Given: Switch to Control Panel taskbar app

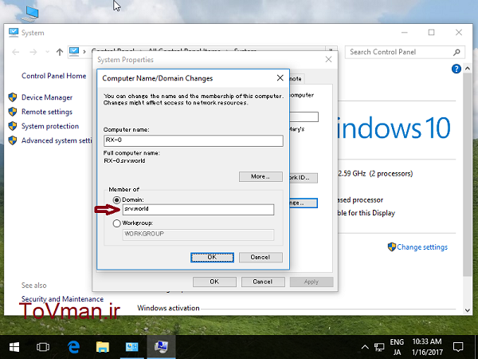Looking at the screenshot, I should click(131, 347).
